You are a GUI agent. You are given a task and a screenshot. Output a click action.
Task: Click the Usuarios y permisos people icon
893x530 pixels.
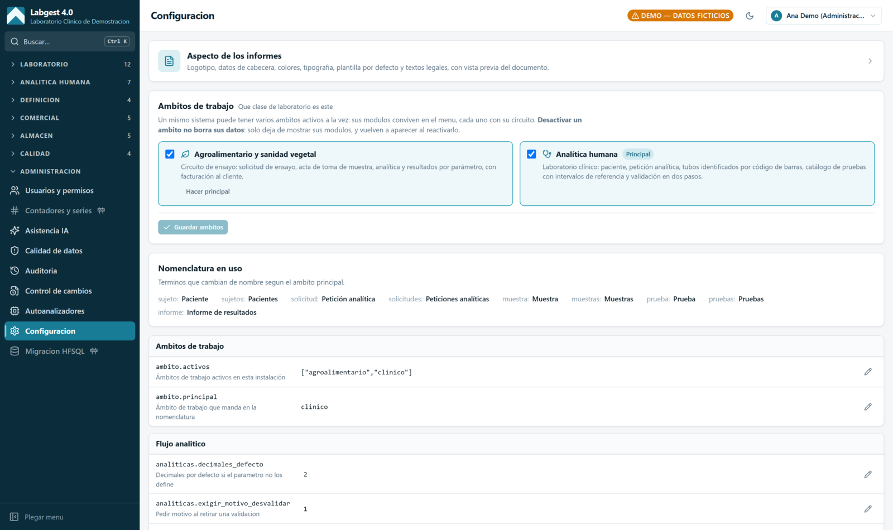pyautogui.click(x=15, y=191)
